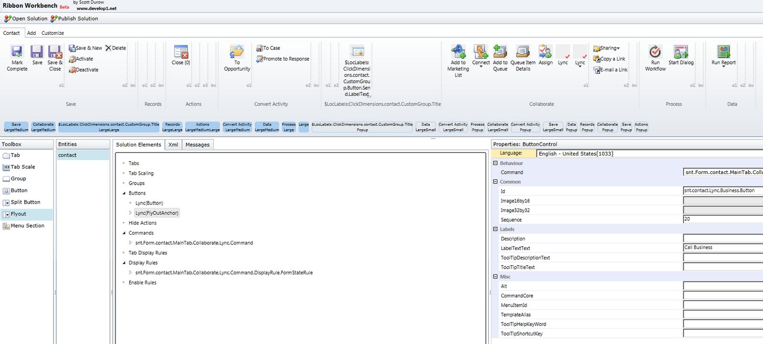
Task: Click the Add to Queue icon
Action: [x=500, y=52]
